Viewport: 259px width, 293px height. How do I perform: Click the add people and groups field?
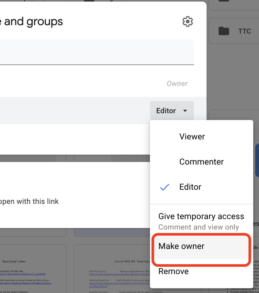97,53
